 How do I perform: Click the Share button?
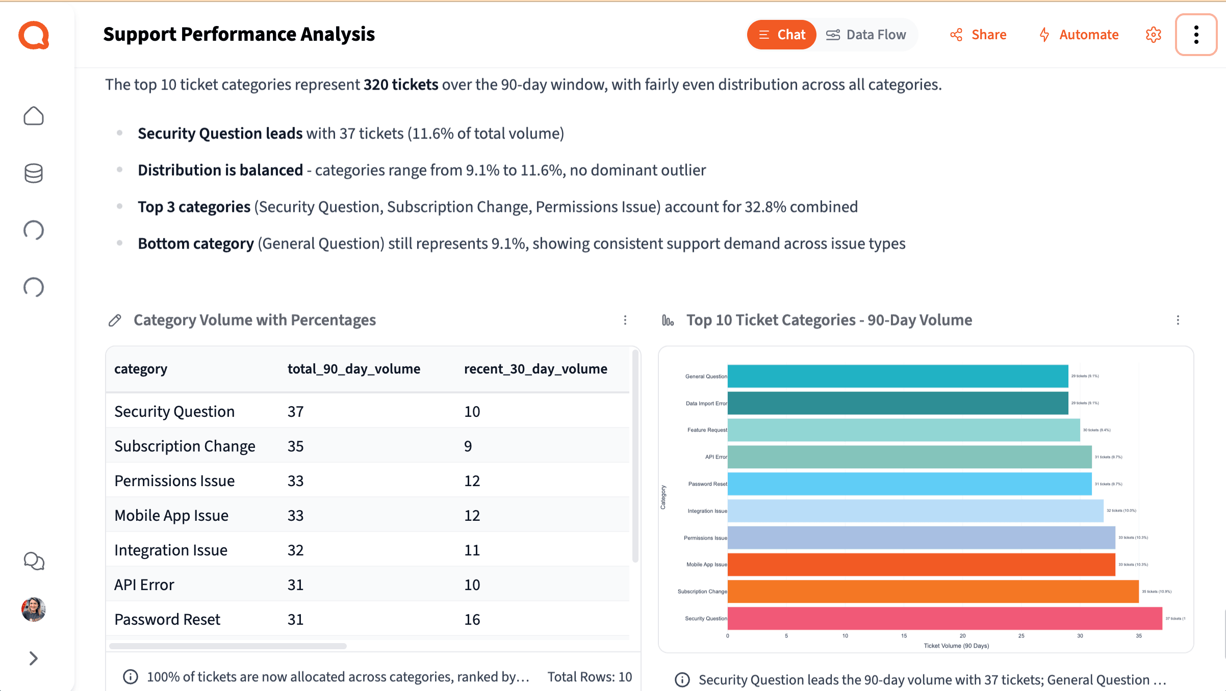click(x=978, y=35)
